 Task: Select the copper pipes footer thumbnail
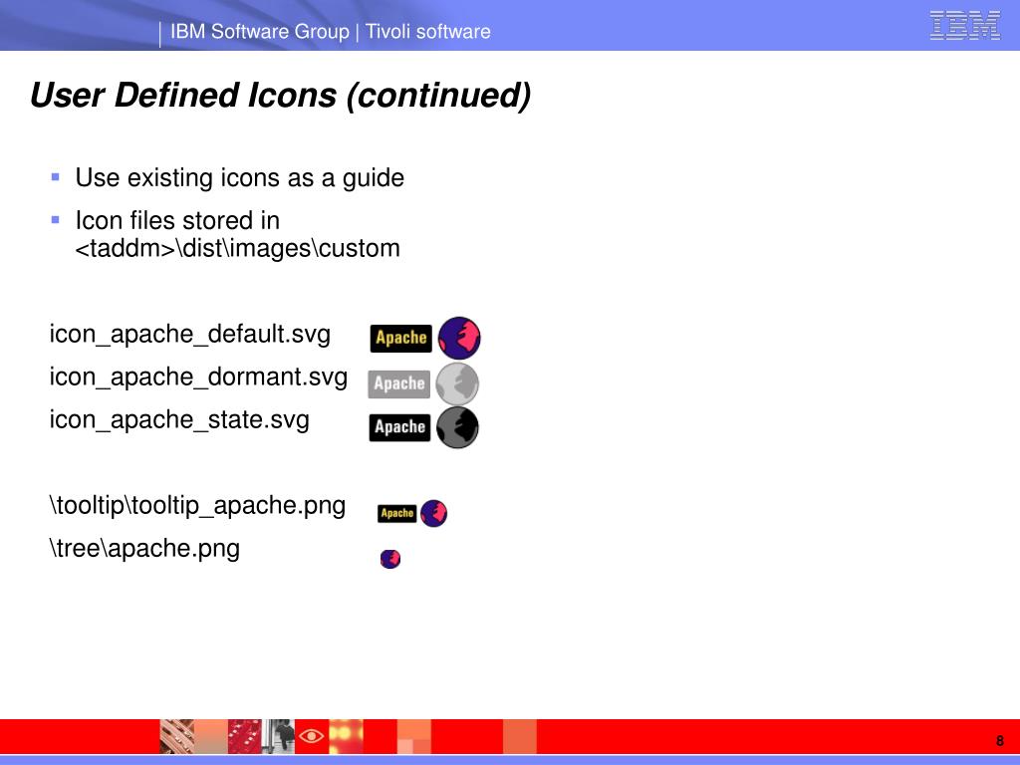coord(177,736)
